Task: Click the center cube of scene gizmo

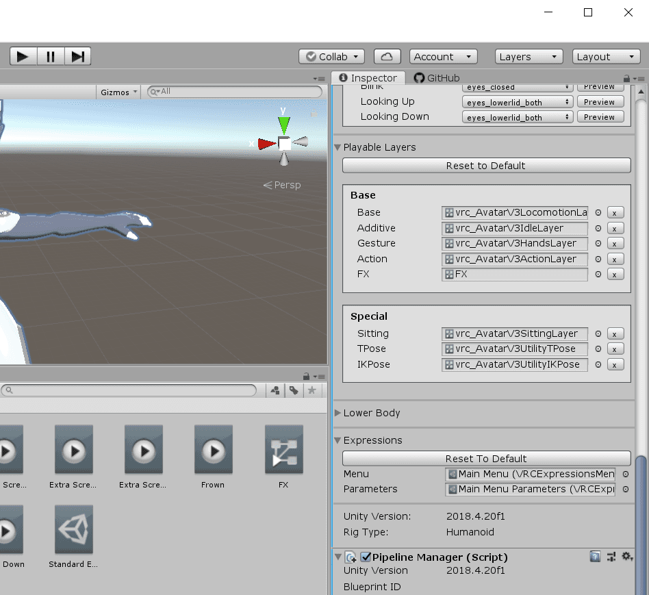Action: click(284, 143)
